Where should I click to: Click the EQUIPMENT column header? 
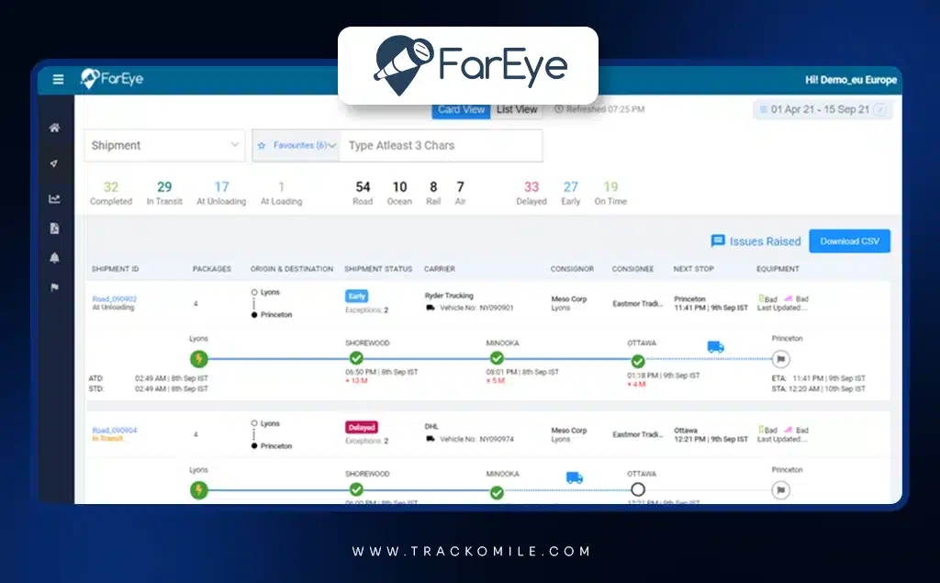click(778, 269)
